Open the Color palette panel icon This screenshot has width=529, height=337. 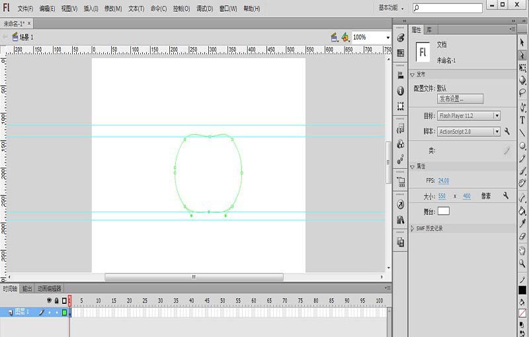401,38
